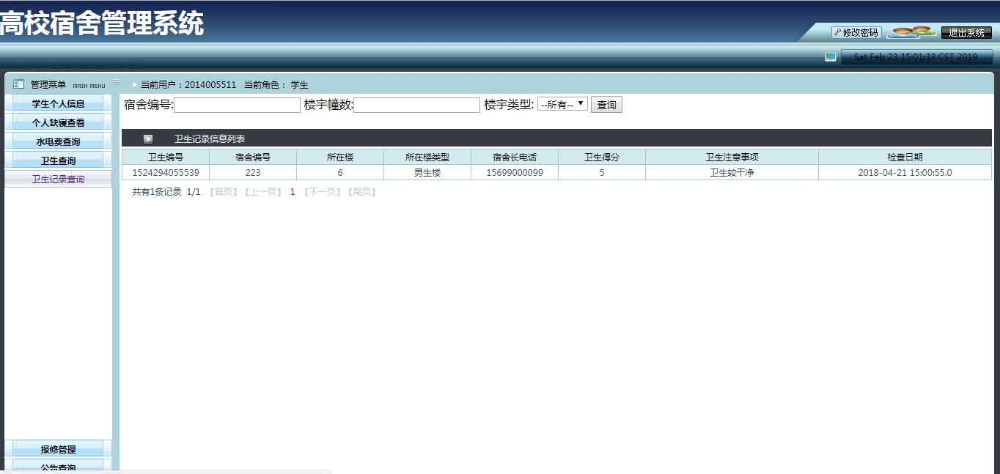Go to 首页 first page link
Image resolution: width=1000 pixels, height=474 pixels.
tap(223, 192)
